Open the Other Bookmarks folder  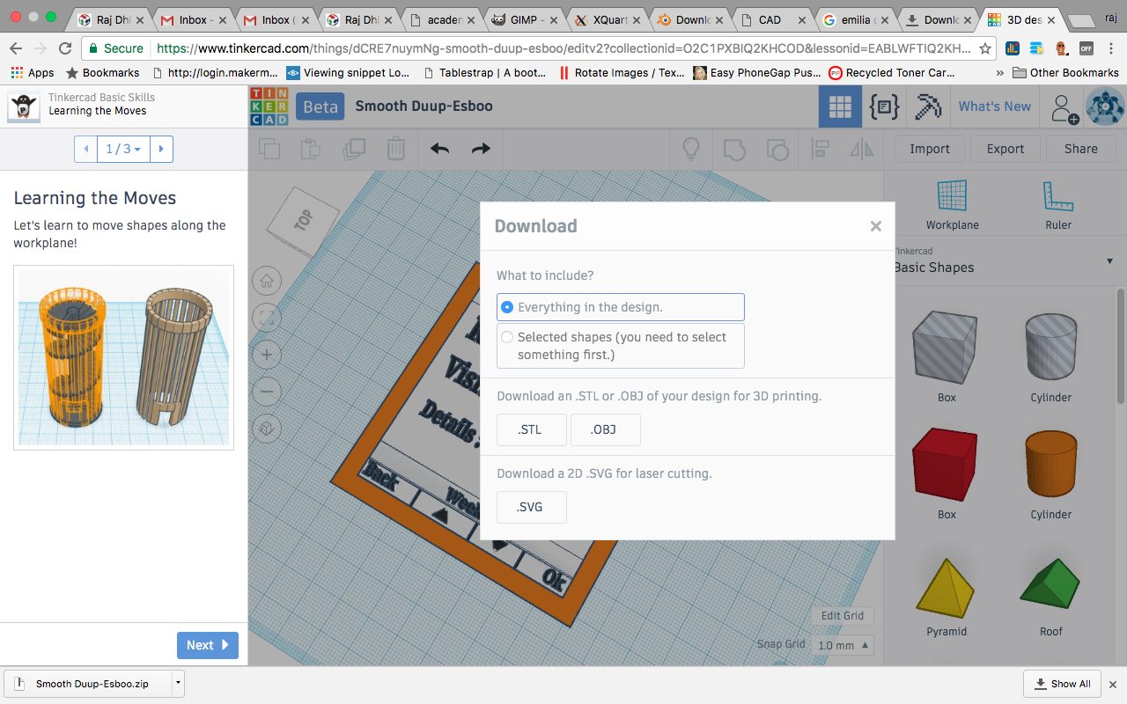pos(1065,73)
